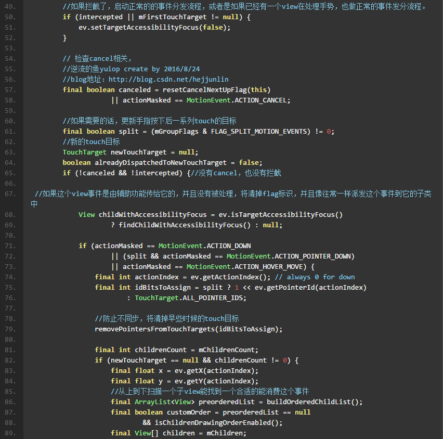The width and height of the screenshot is (443, 439).
Task: Click line number 57
Action: pyautogui.click(x=10, y=90)
